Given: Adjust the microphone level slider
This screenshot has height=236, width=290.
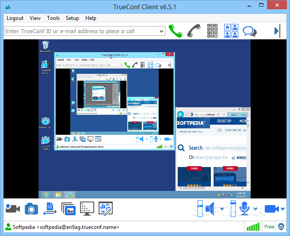Looking at the screenshot, I should click(233, 209).
